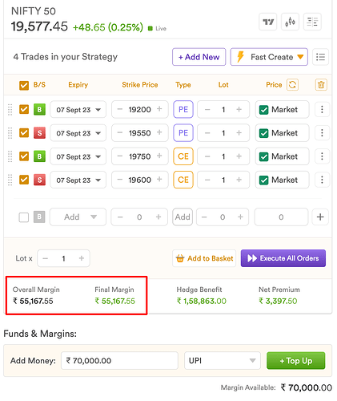
Task: Toggle Sell badge on 19550 PE row
Action: [x=39, y=133]
